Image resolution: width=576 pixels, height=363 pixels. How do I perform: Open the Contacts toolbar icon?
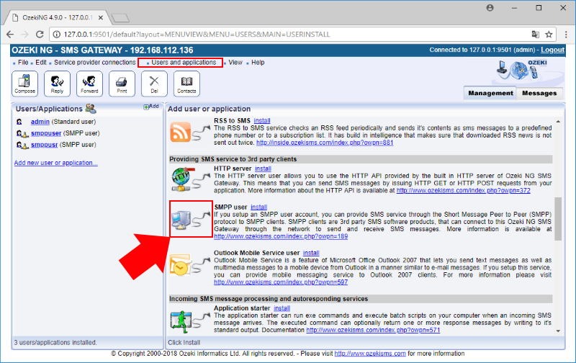point(186,84)
